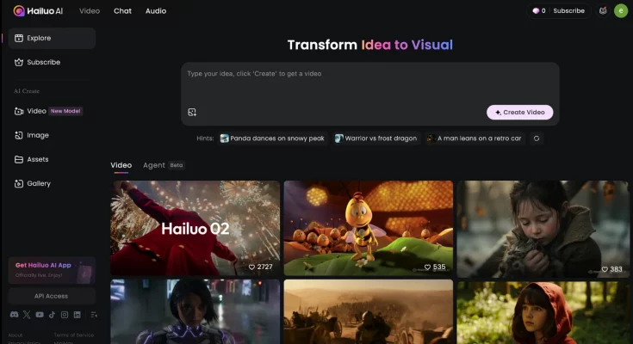Click the credits balance showing 0
Screen dimensions: 633x344
pyautogui.click(x=539, y=11)
